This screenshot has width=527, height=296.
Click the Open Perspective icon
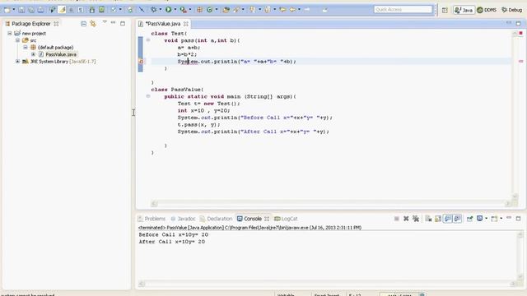(x=445, y=10)
